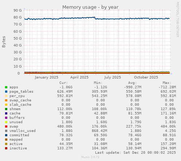
Task: Click the swap_cache orange legend swatch
Action: pos(6,100)
